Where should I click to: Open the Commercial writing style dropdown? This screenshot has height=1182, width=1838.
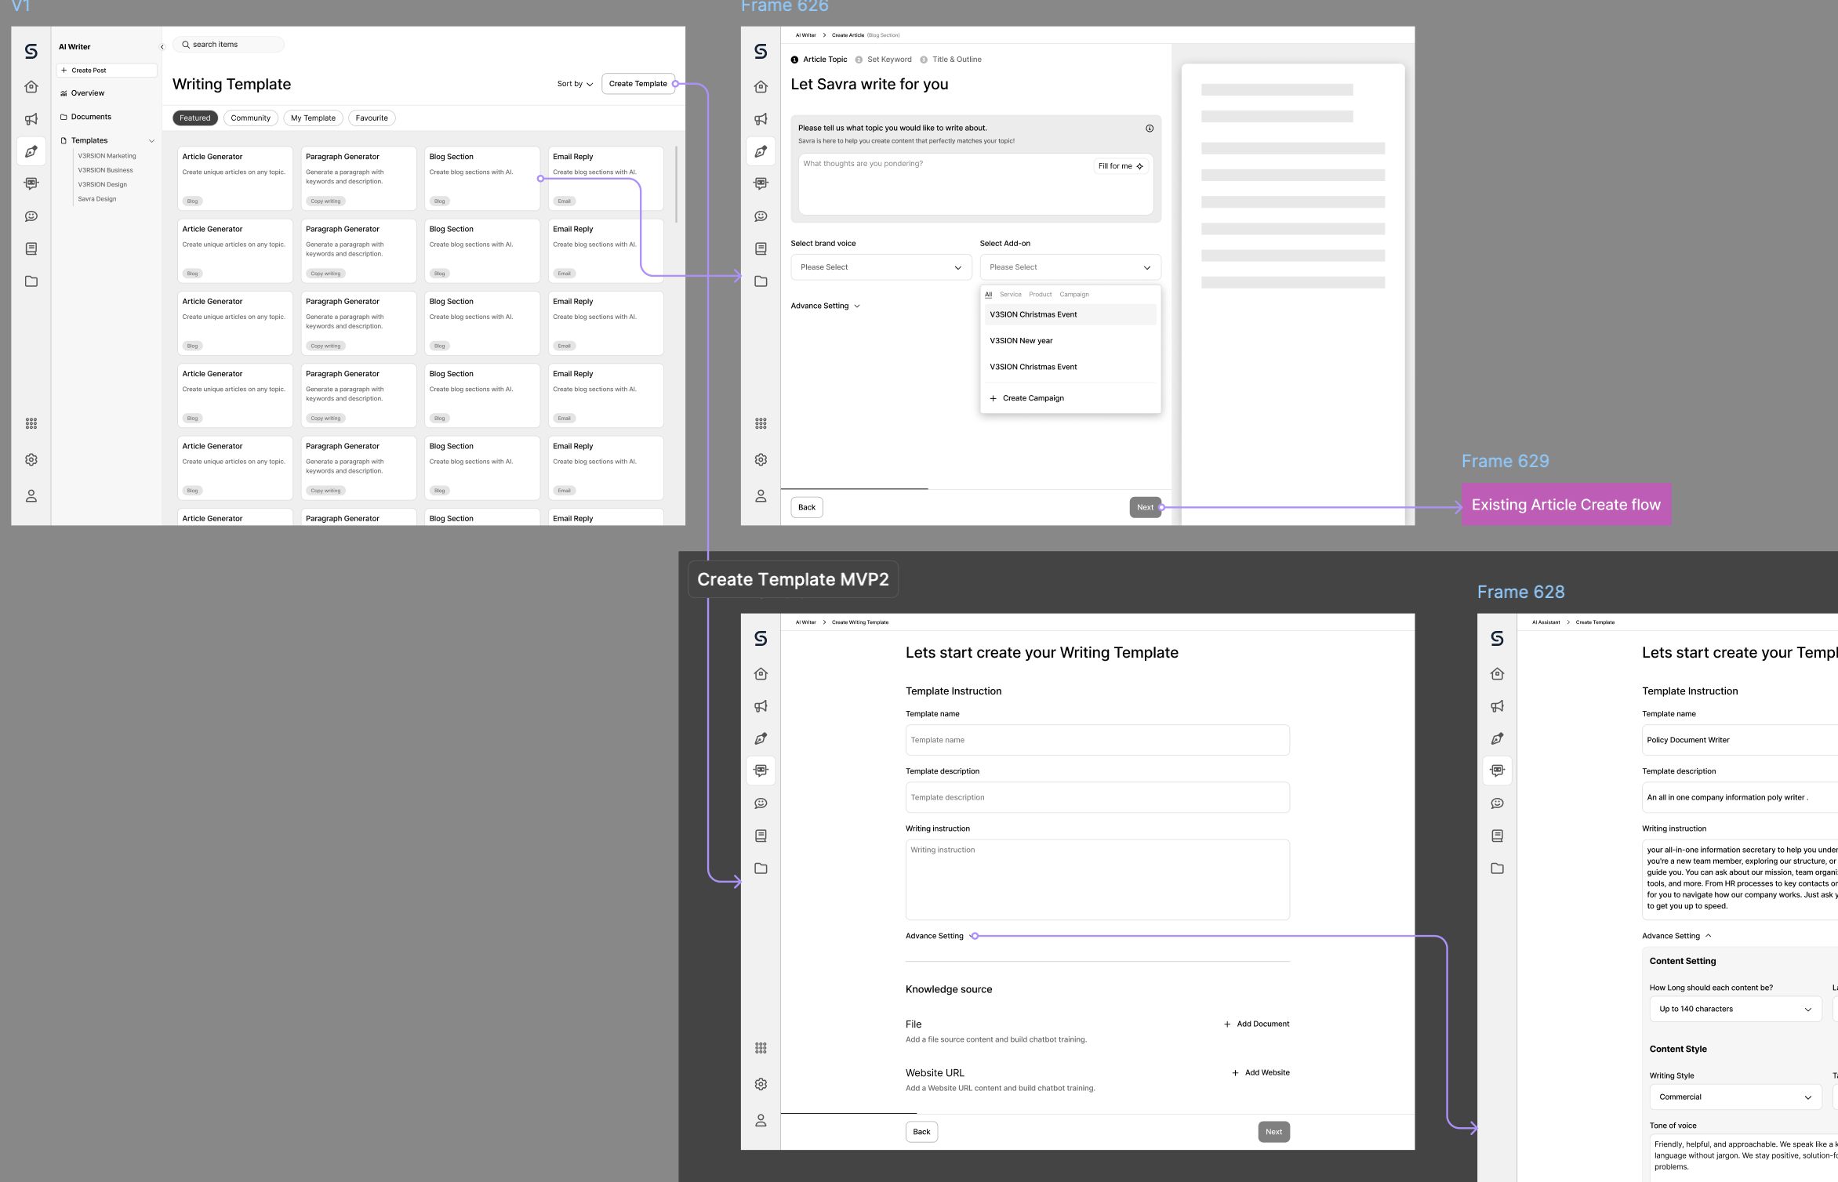click(1735, 1097)
